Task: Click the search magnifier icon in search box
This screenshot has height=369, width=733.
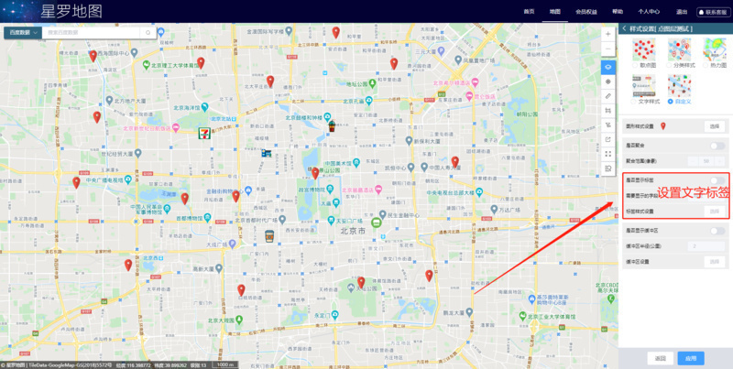Action: [148, 33]
